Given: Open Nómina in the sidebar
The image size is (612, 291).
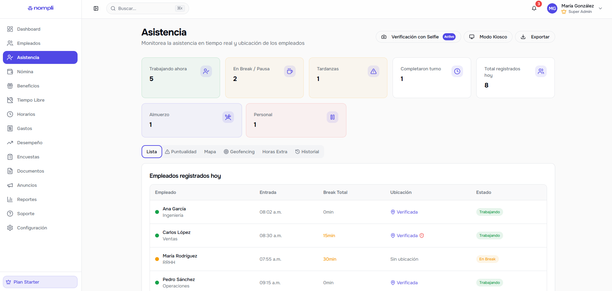Looking at the screenshot, I should click(25, 72).
